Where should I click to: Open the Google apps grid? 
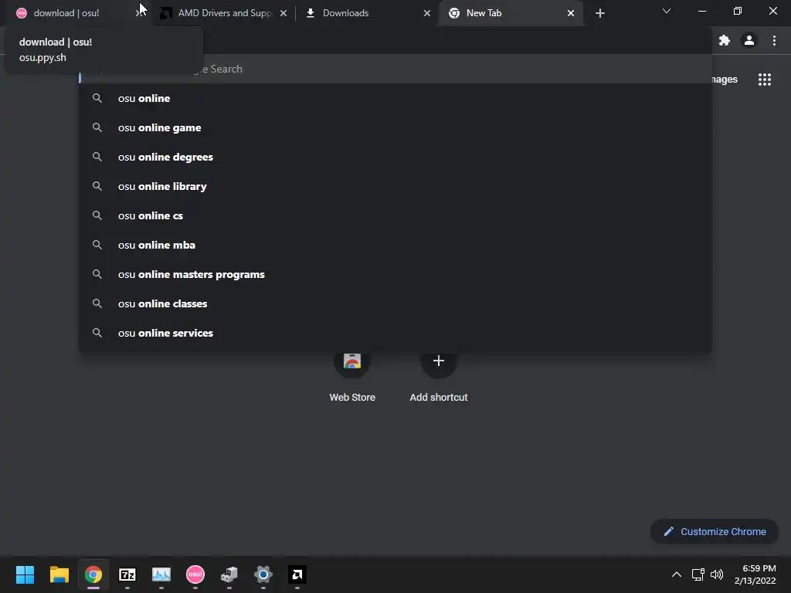coord(765,80)
